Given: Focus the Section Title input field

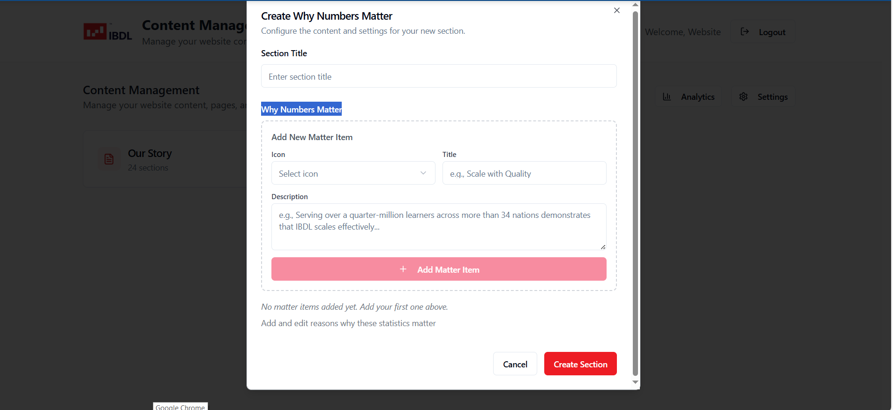Looking at the screenshot, I should 438,76.
